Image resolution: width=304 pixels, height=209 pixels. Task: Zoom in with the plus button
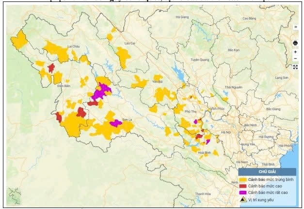(295, 52)
